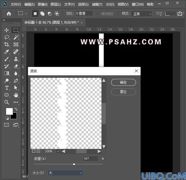Open the 滤镜(T) menu
The image size is (186, 180).
click(x=97, y=4)
